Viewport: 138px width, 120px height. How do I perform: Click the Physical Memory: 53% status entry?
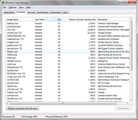(57, 117)
